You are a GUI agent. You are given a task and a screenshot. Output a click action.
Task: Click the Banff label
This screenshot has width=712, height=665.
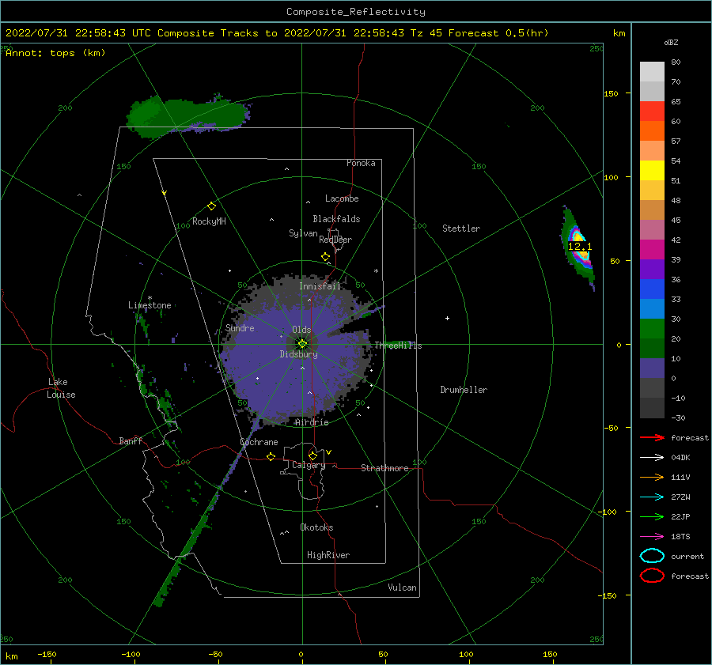(x=131, y=440)
